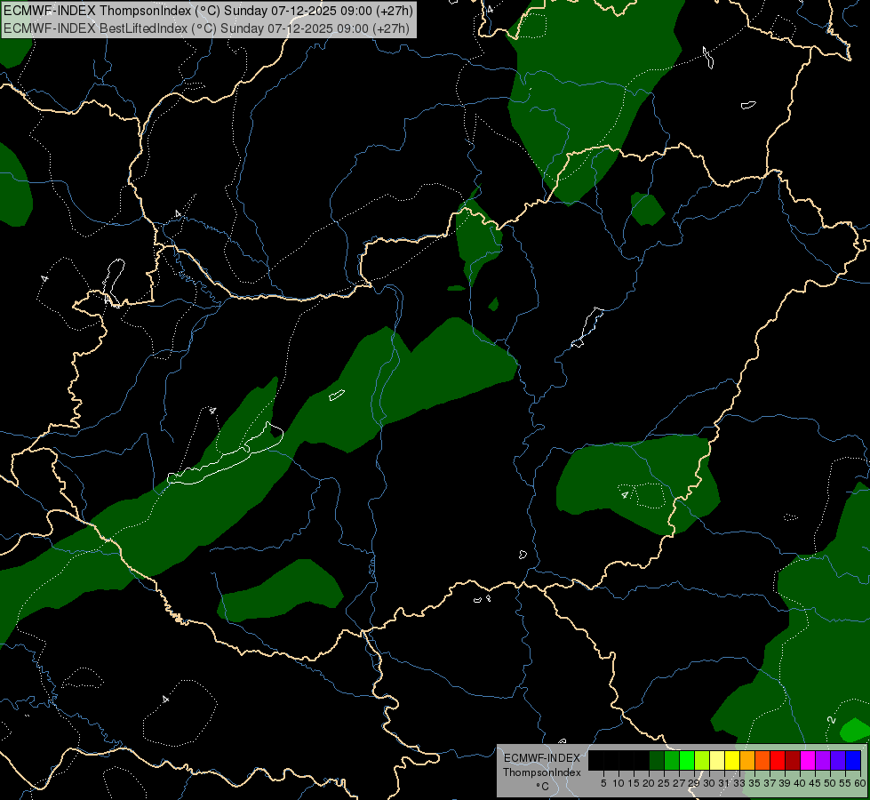The height and width of the screenshot is (800, 870).
Task: Click the legend tick value 5
Action: 603,783
